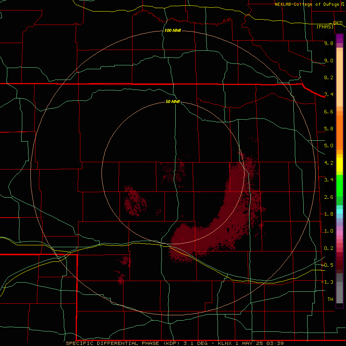Click the pink swatch on the color bar
346x346 pixels.
pyautogui.click(x=339, y=233)
